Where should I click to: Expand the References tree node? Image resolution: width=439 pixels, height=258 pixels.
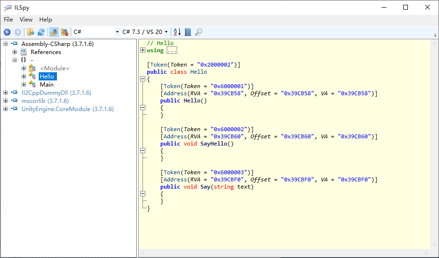[x=14, y=52]
